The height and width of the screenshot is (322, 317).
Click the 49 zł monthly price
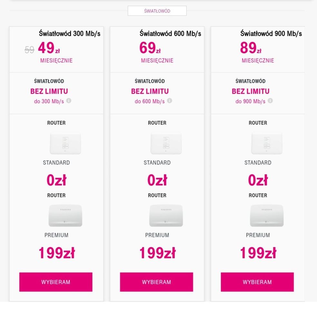click(48, 49)
